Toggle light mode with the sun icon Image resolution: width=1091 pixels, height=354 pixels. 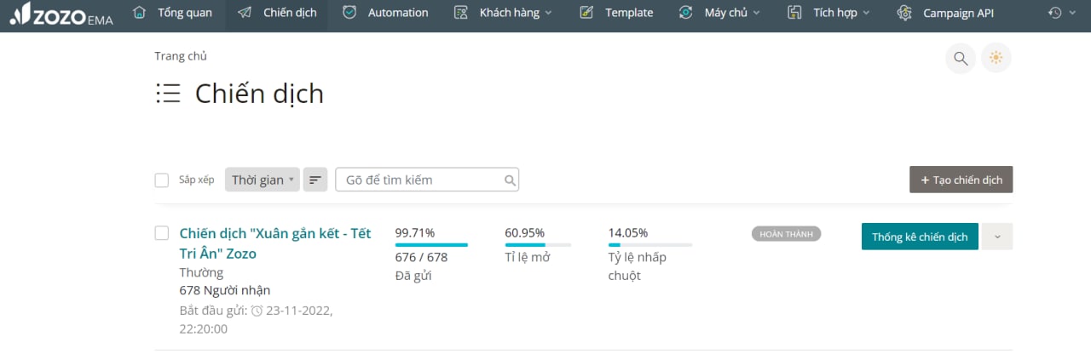click(996, 59)
